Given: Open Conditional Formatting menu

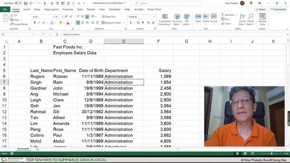Looking at the screenshot, I should pyautogui.click(x=164, y=19).
